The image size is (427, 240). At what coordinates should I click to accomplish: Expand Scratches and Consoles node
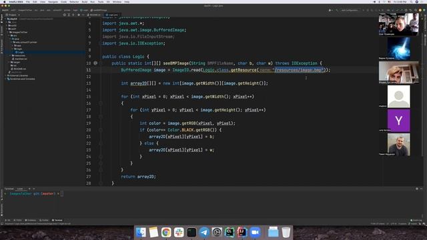[5, 79]
